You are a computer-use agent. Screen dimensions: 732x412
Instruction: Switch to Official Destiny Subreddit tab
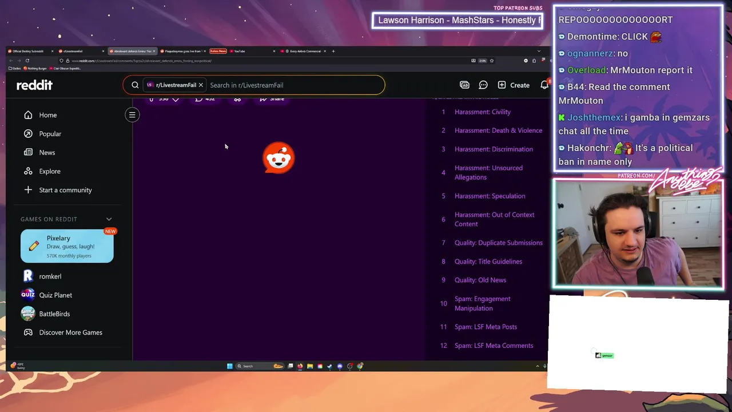(x=30, y=51)
